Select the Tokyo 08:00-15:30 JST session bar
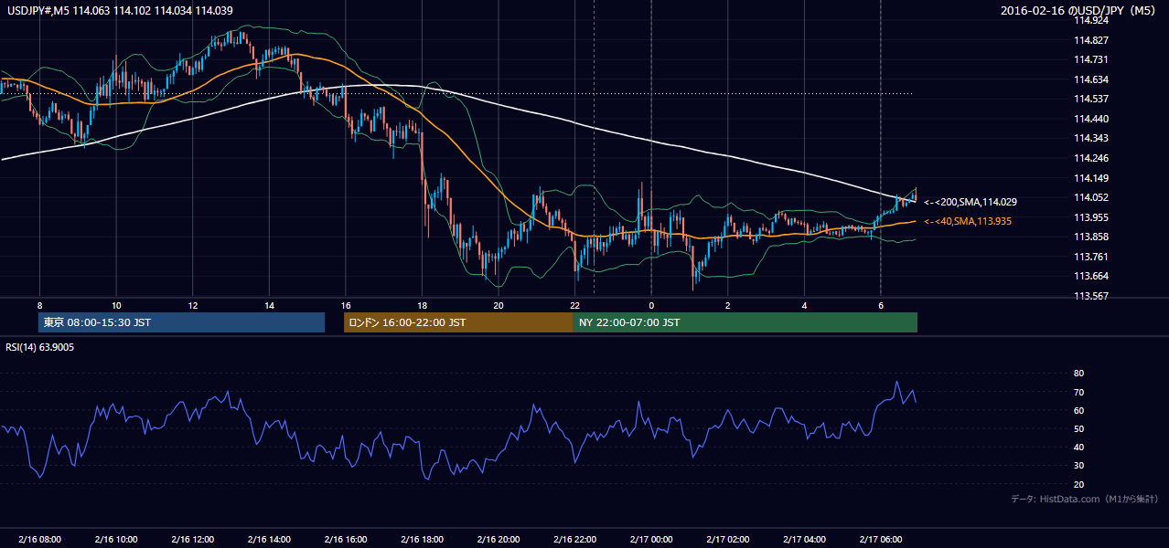1169x548 pixels. point(181,322)
